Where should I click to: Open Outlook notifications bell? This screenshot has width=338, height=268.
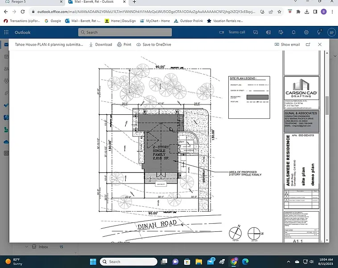[x=293, y=32]
